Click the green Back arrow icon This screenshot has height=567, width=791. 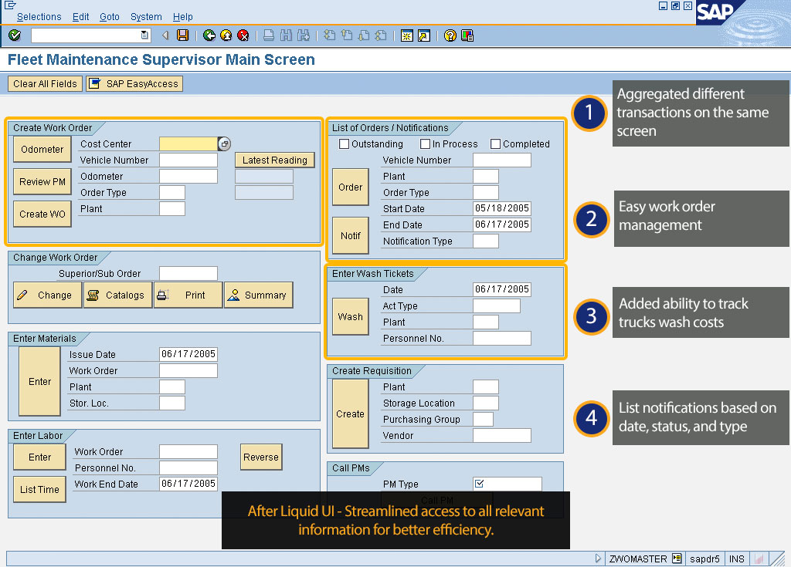209,35
